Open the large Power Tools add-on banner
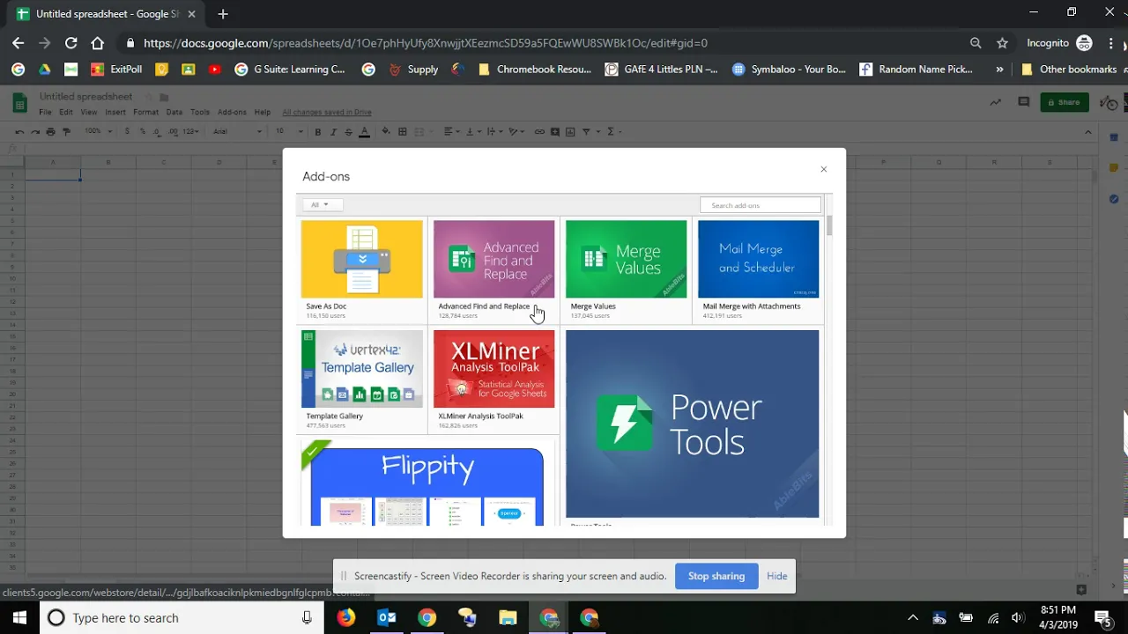Screen dimensions: 1128x634 pos(692,424)
